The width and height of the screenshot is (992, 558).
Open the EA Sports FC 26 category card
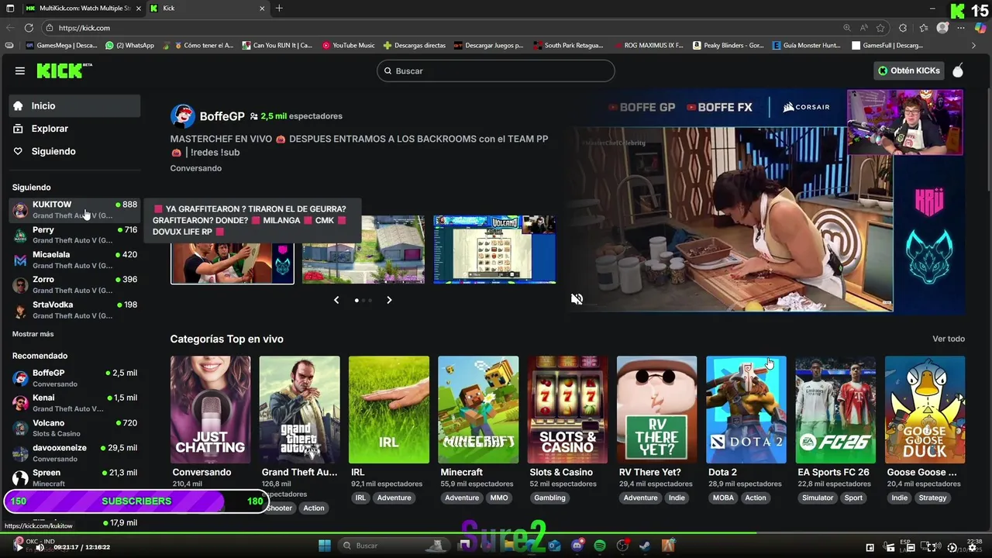click(x=835, y=409)
